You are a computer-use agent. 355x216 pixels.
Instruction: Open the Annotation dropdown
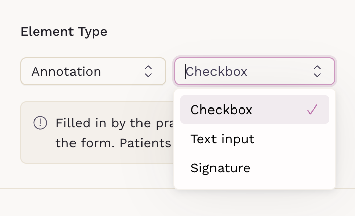[93, 71]
